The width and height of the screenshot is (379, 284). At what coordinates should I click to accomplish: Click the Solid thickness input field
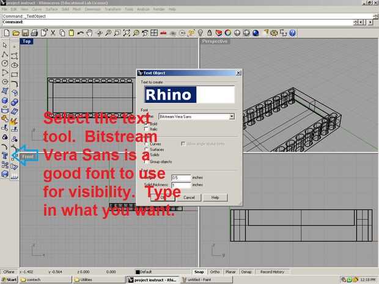pyautogui.click(x=181, y=185)
